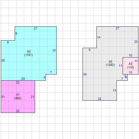
Task: Click dimension 31 on A0's right edge
Action: click(x=54, y=50)
